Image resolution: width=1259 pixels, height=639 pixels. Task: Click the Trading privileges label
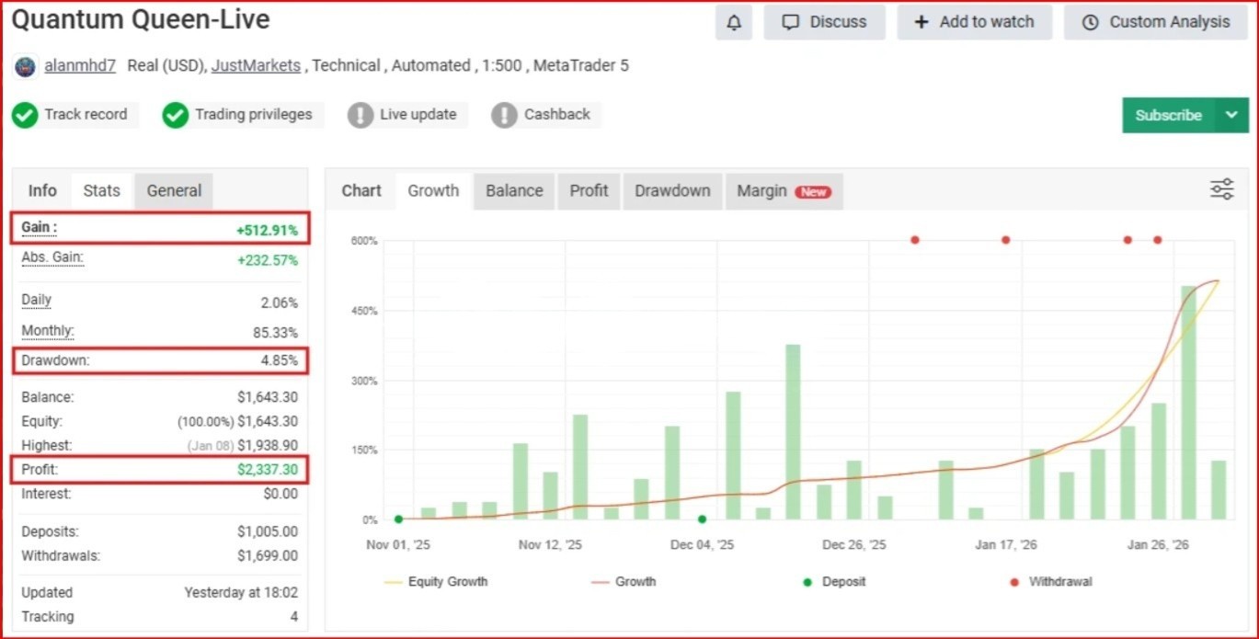253,115
